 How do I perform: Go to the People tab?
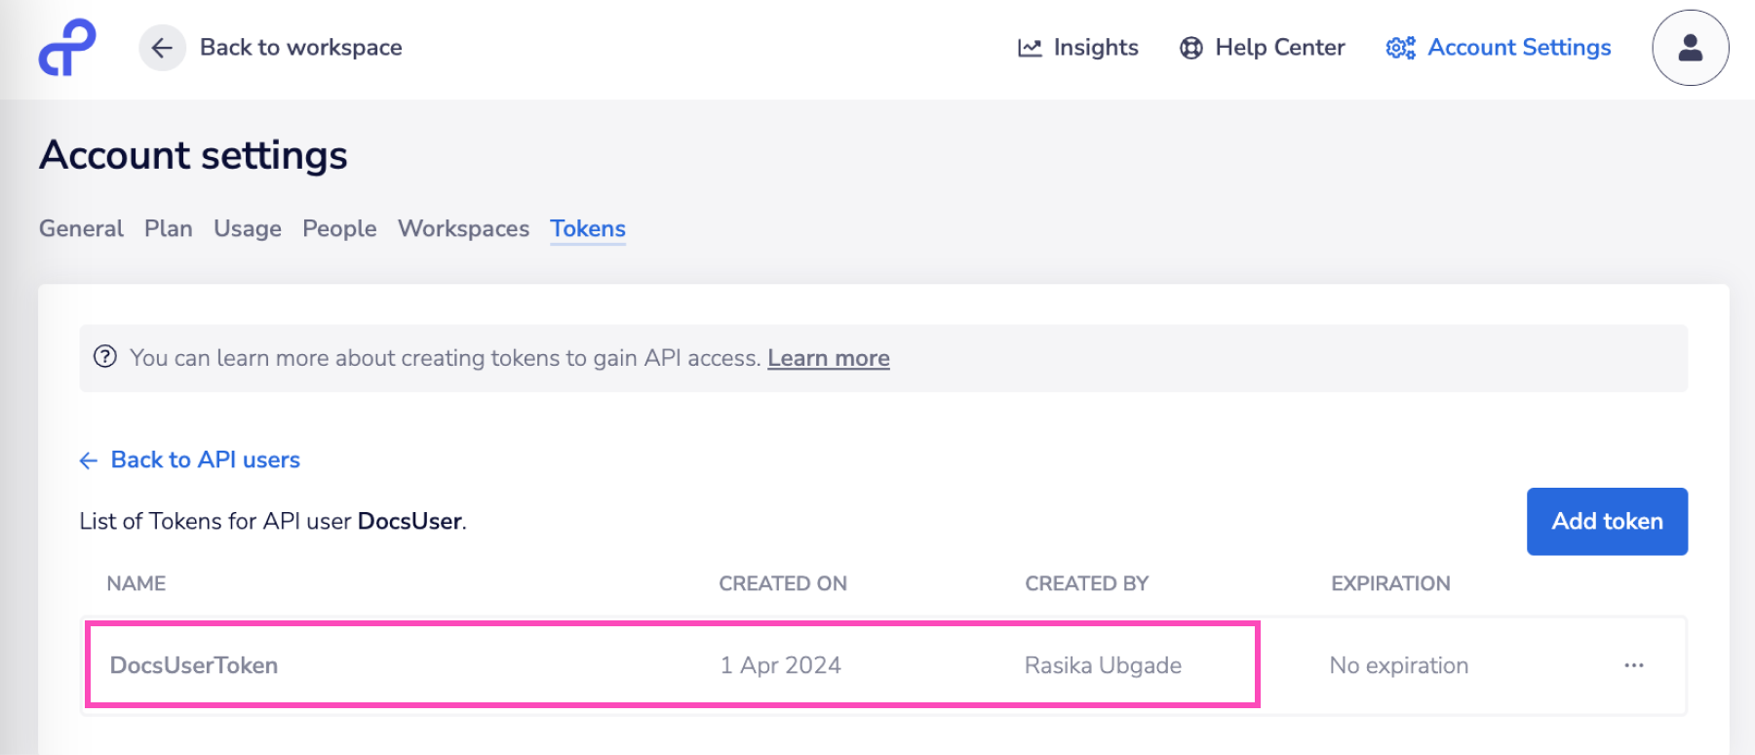(339, 228)
